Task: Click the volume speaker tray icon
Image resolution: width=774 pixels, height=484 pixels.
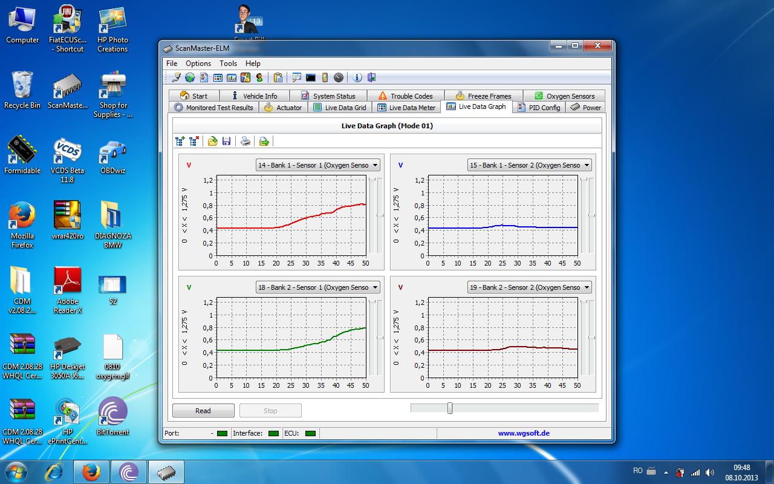Action: pos(710,471)
